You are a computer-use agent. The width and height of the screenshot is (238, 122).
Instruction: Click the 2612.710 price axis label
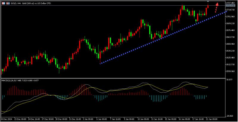pos(230,64)
